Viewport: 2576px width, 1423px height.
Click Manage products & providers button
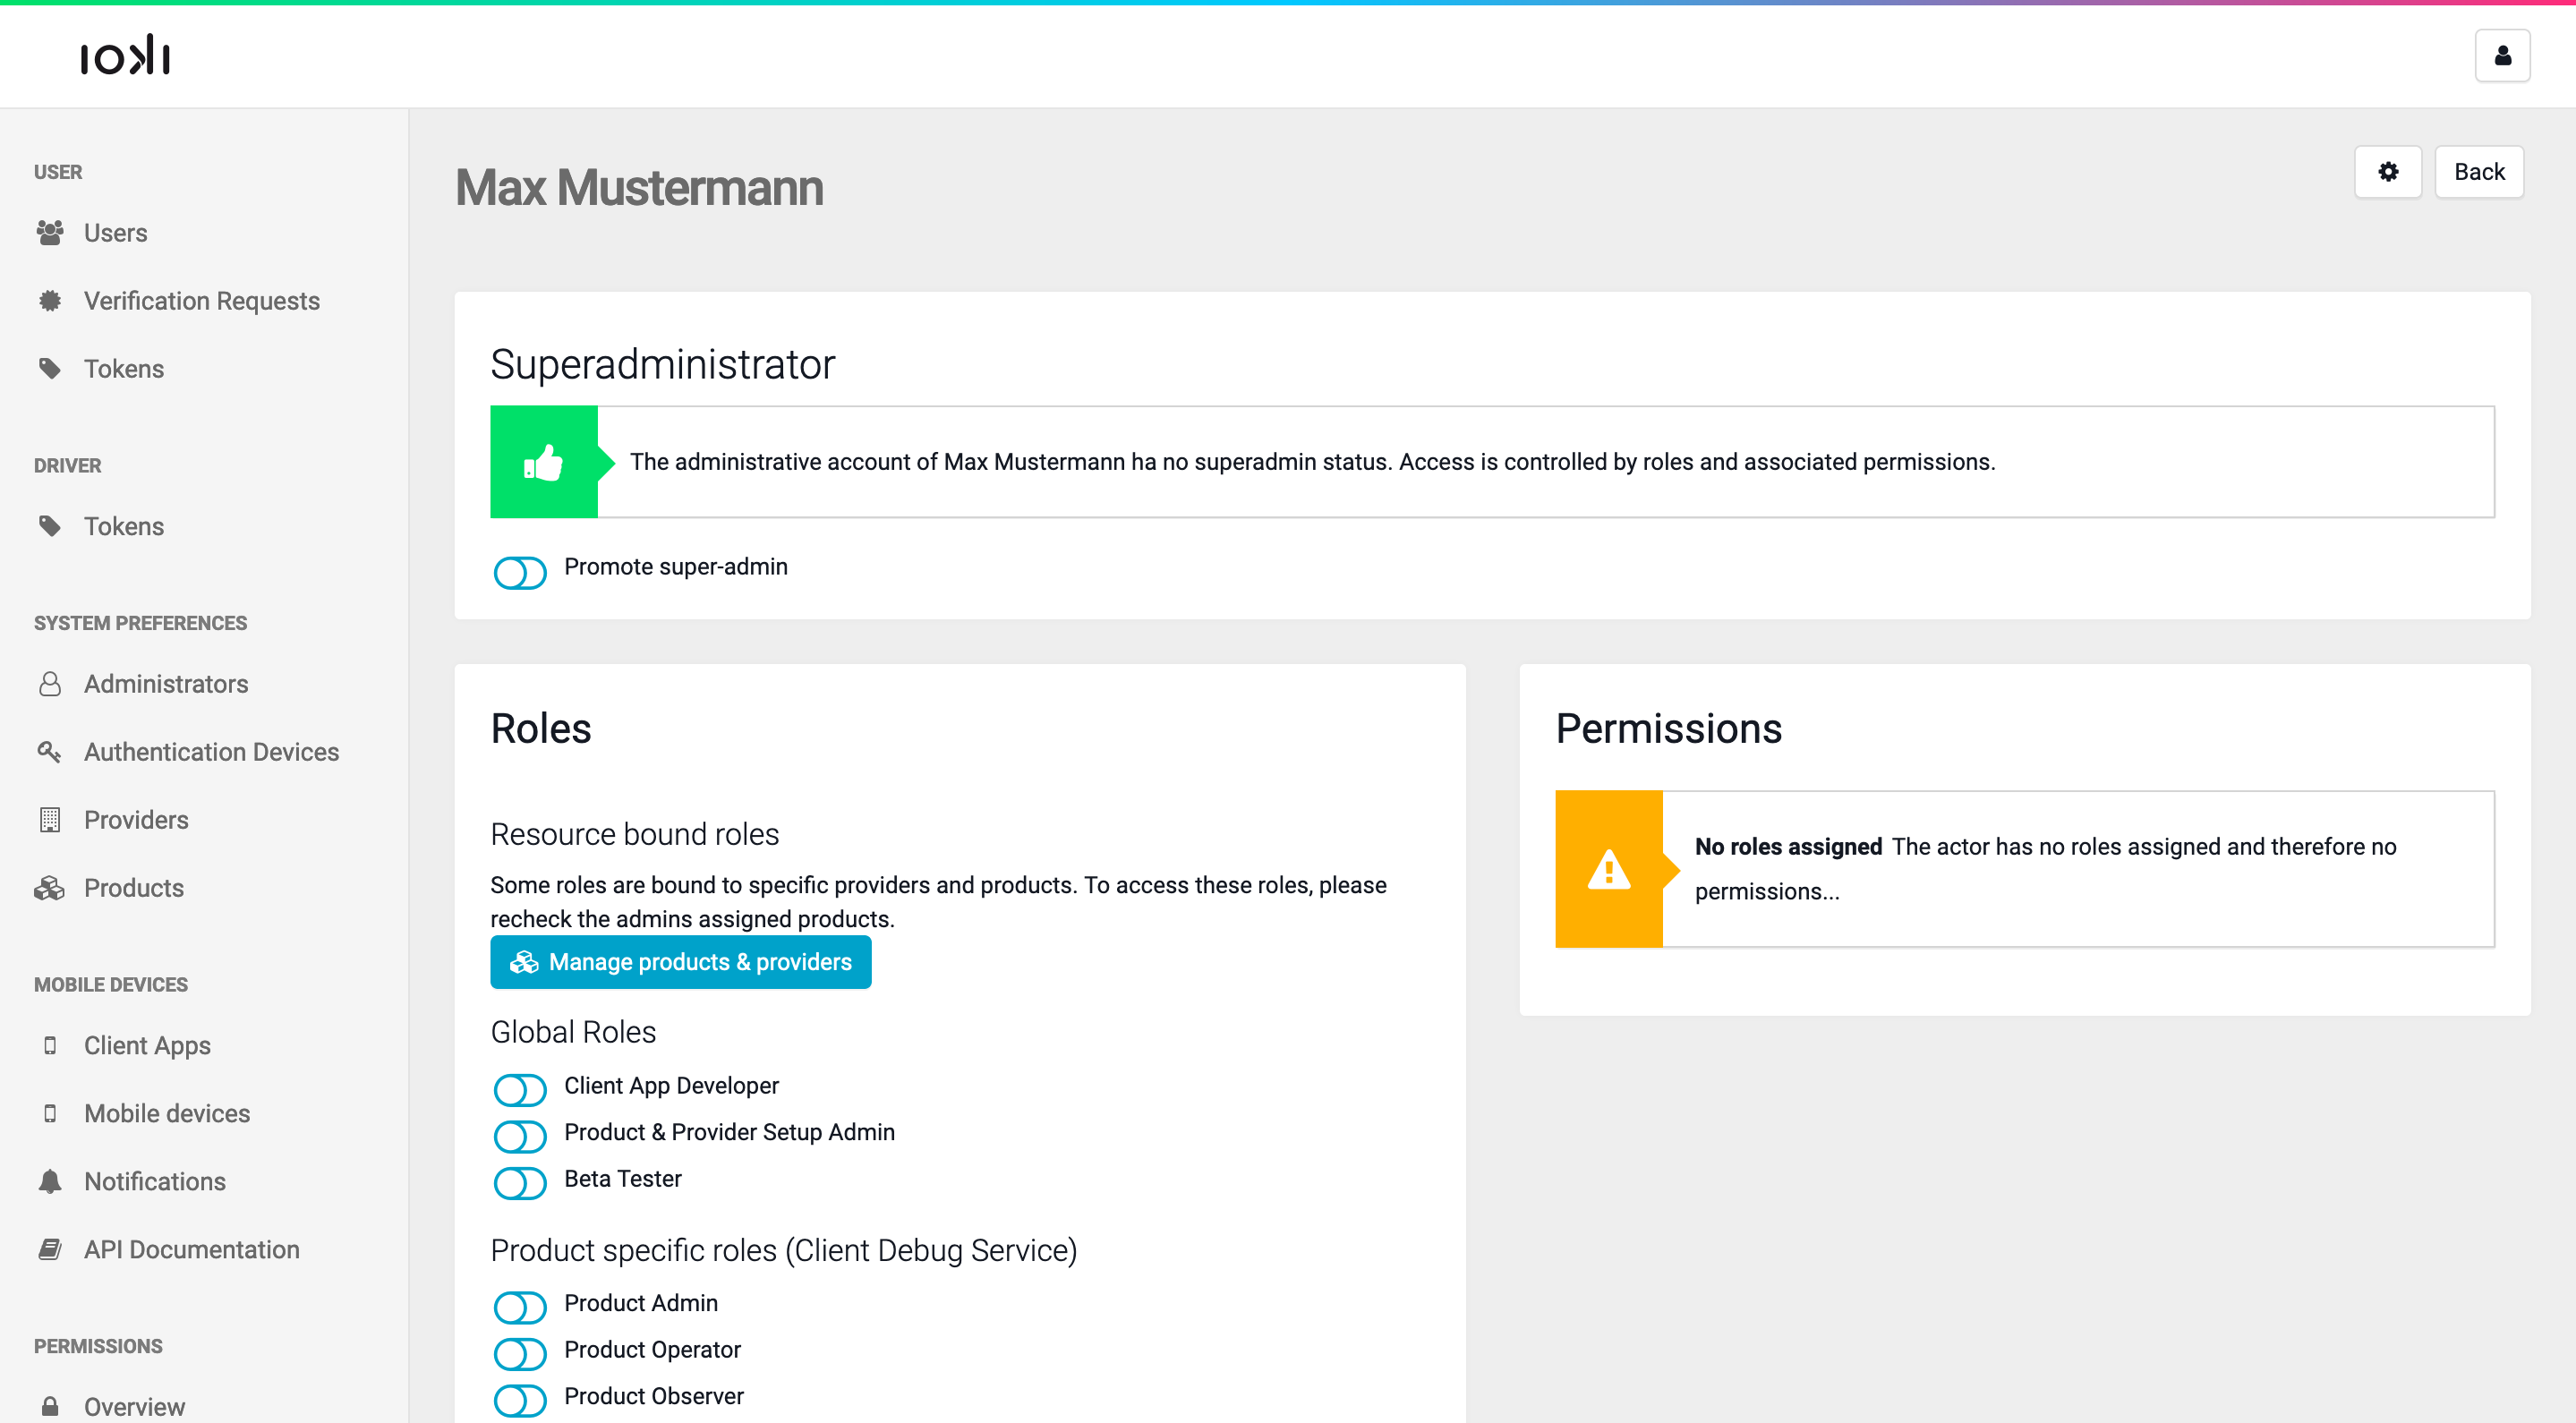click(x=680, y=962)
